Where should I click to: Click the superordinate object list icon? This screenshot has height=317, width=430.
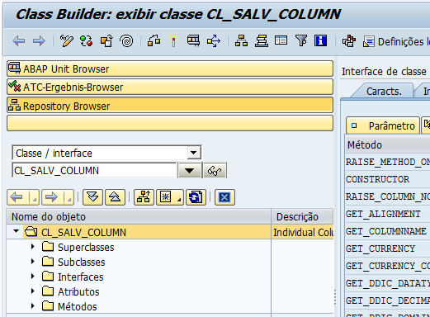pos(144,197)
